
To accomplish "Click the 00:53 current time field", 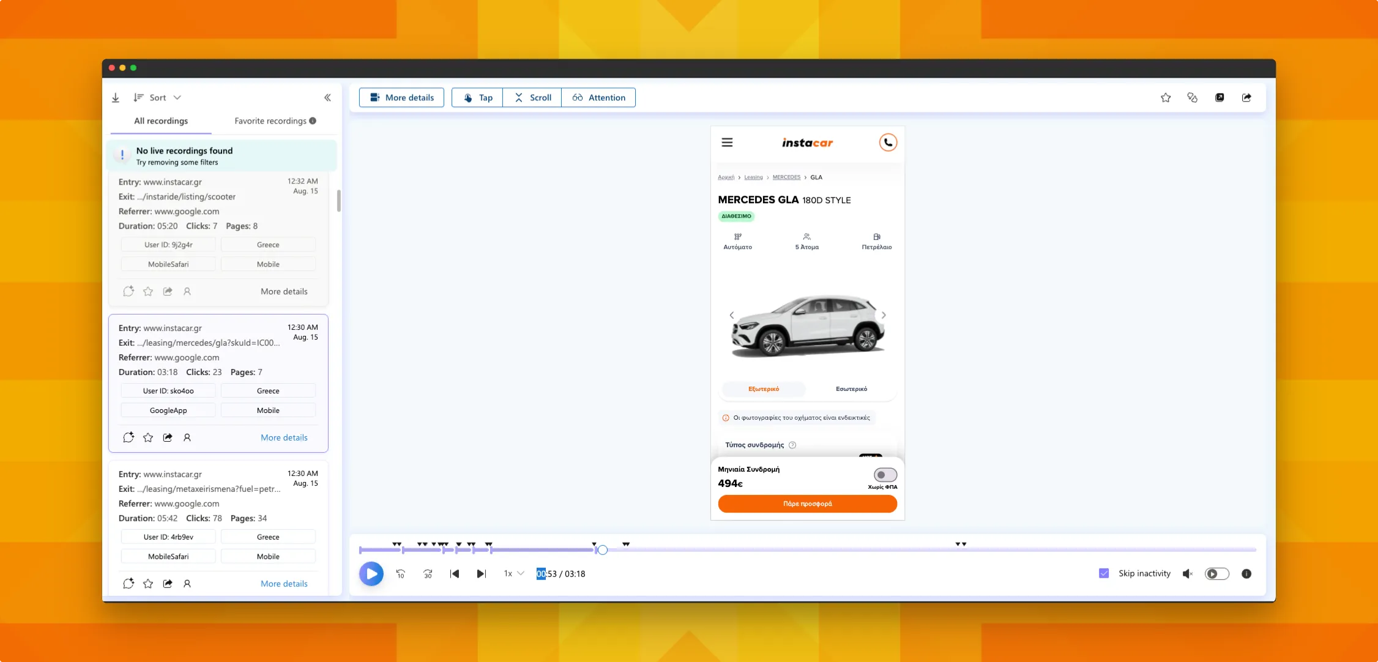I will (x=546, y=574).
